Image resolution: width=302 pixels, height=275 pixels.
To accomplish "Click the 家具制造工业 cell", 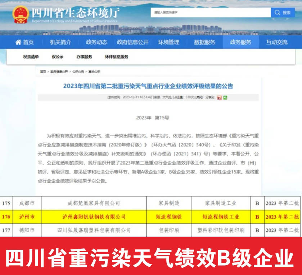I will click(x=221, y=203).
